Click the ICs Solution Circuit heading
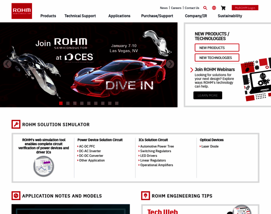 click(x=153, y=140)
